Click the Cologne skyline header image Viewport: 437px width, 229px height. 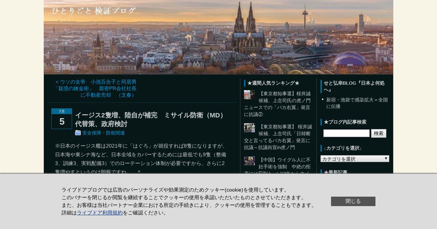[219, 37]
